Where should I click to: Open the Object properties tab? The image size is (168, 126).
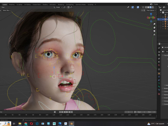click(x=159, y=73)
